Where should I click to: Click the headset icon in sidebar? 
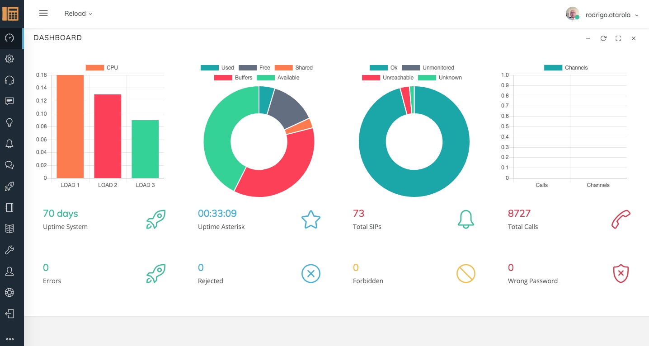coord(9,80)
